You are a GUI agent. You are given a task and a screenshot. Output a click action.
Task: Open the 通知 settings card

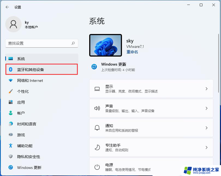point(151,128)
